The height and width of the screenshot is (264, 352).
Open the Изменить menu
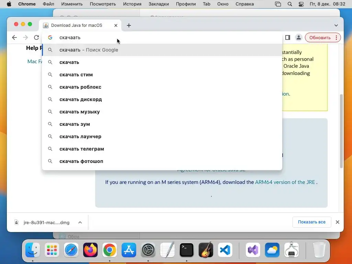(x=72, y=4)
